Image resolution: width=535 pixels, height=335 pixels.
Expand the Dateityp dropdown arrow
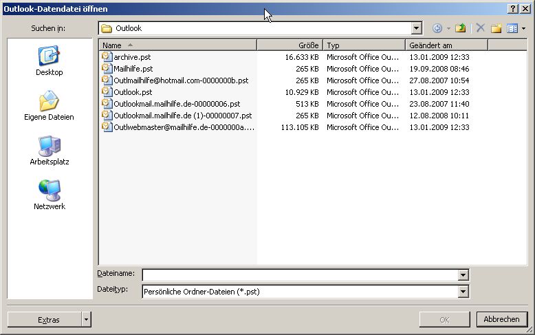pyautogui.click(x=463, y=292)
